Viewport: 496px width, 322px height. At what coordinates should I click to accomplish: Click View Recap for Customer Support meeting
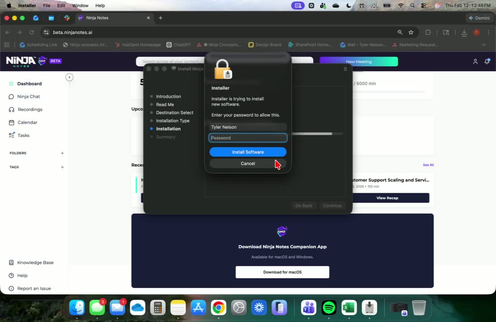(x=387, y=198)
